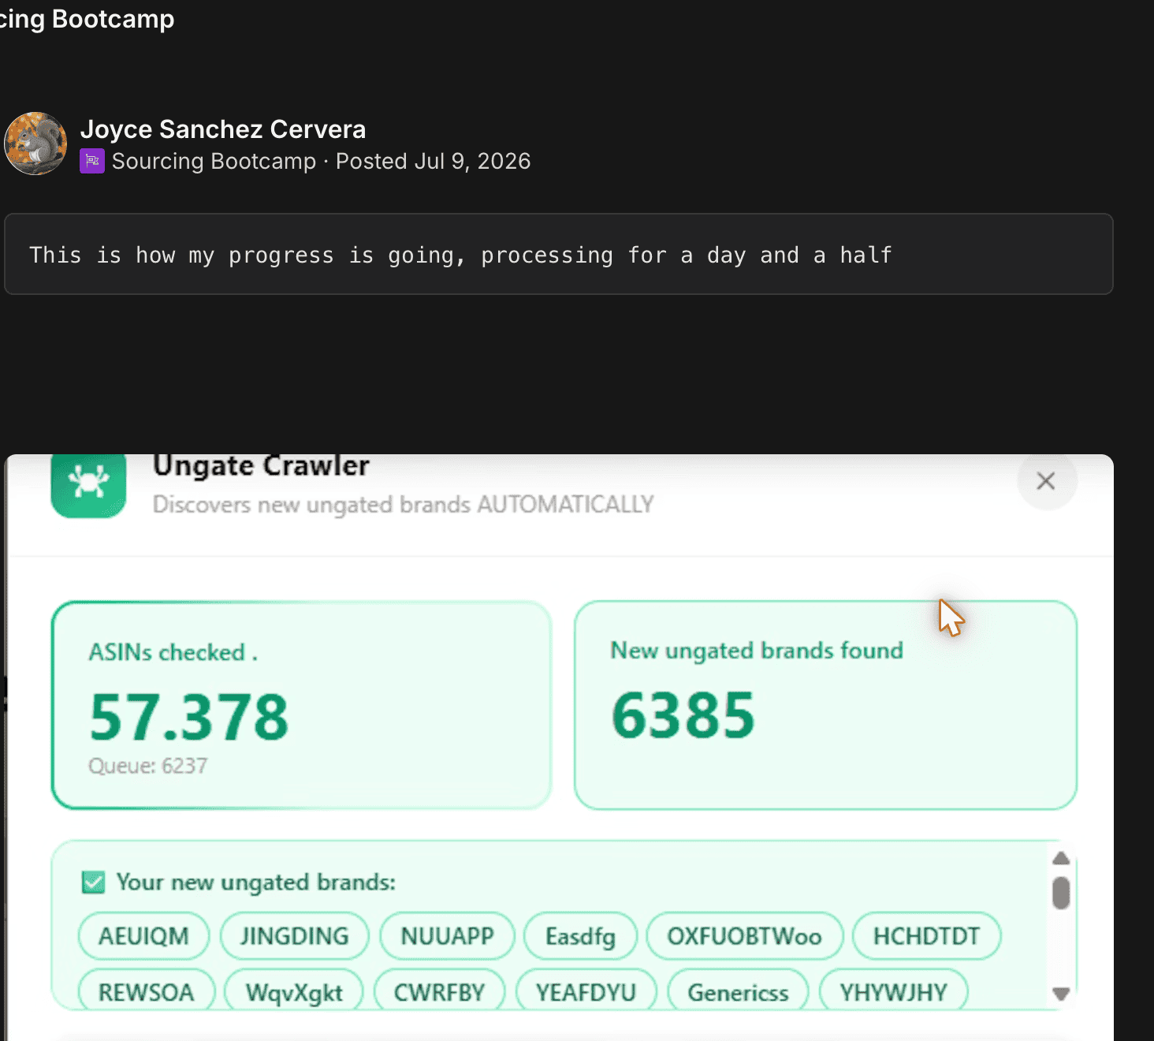Close the Ungate Crawler dialog
Screen dimensions: 1154x1041
tap(1046, 480)
